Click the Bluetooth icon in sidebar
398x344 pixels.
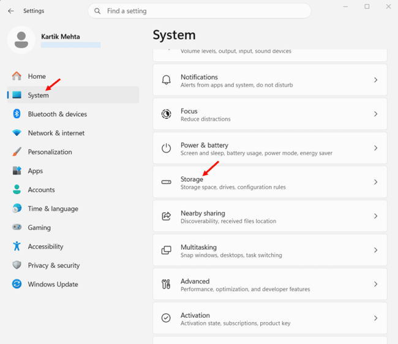pyautogui.click(x=17, y=114)
